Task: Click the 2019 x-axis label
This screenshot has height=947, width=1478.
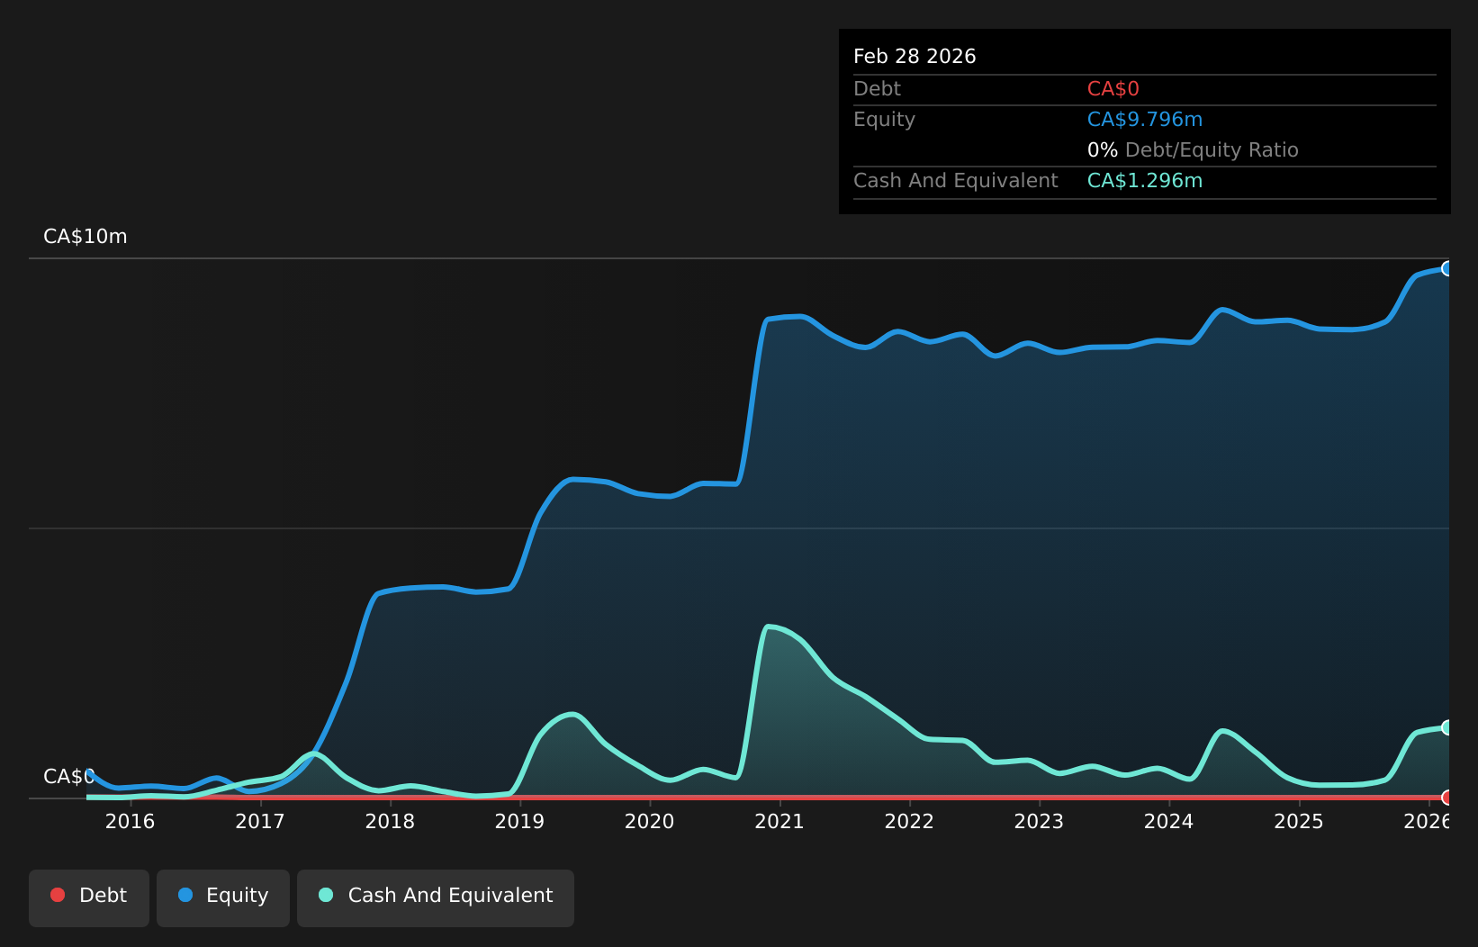Action: coord(519,822)
